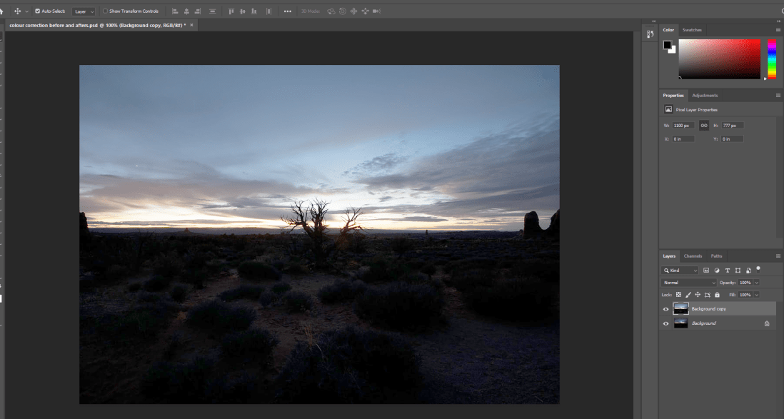Click lock image pixels brush icon
The height and width of the screenshot is (419, 784).
tap(688, 295)
